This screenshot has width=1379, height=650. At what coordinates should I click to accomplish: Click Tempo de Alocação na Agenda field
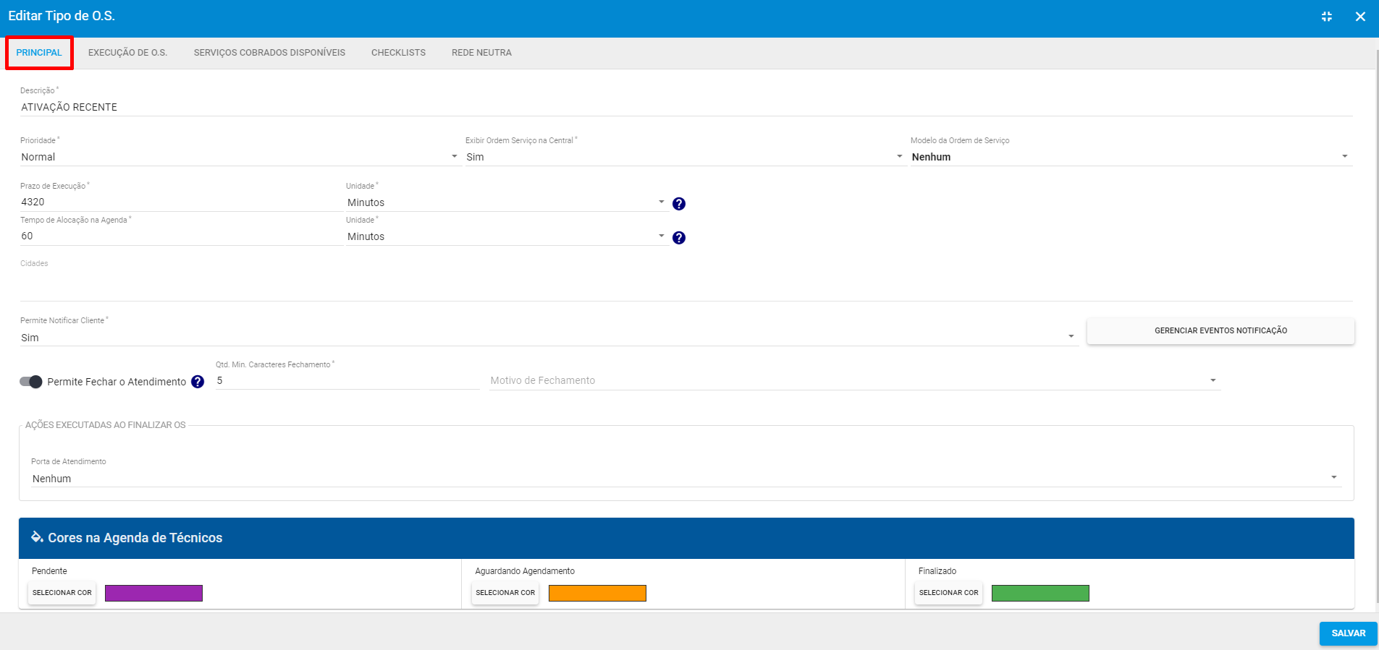click(181, 236)
